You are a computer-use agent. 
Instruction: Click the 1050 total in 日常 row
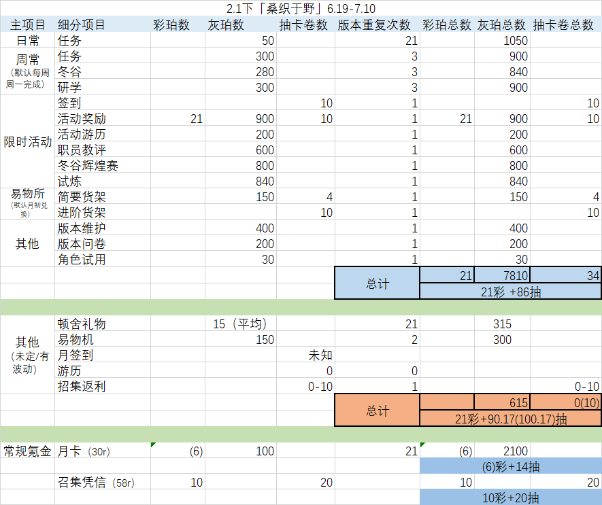pos(502,40)
